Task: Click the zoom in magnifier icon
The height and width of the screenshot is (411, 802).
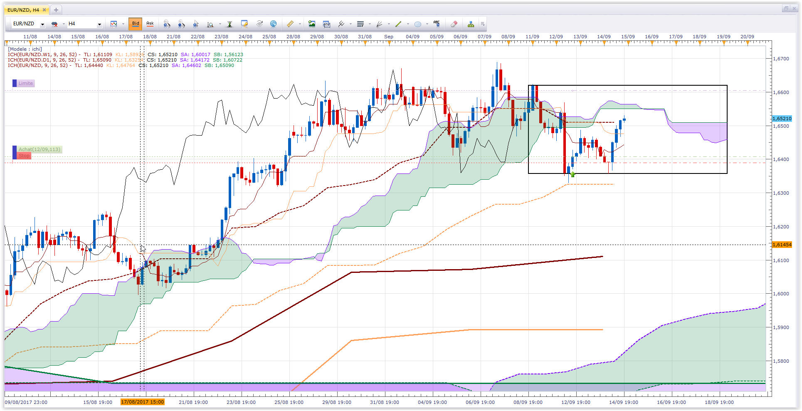Action: coord(167,24)
